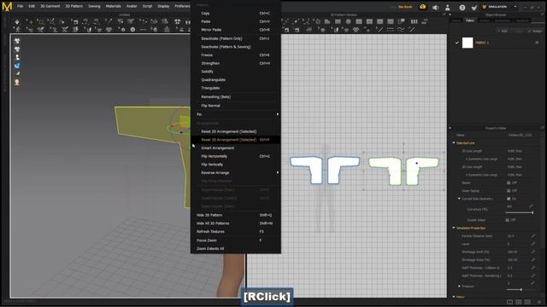This screenshot has height=307, width=547.
Task: Click the three vertical bars icon in 2D toolbar
Action: tap(414, 21)
